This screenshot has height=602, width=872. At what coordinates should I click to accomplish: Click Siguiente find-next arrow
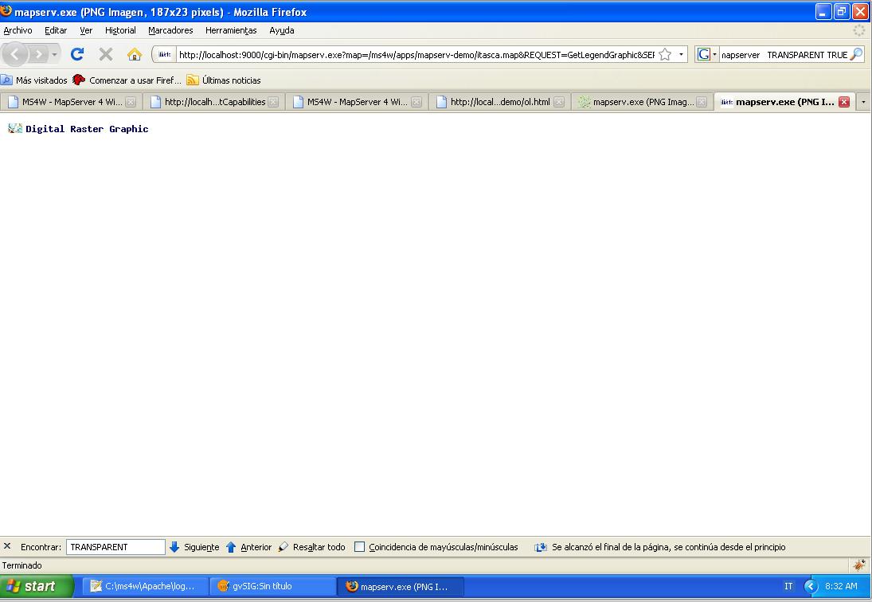pyautogui.click(x=174, y=547)
